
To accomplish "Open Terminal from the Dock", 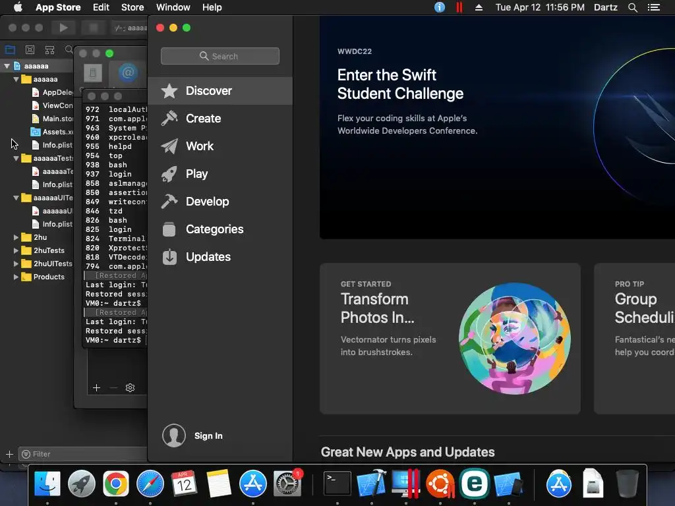I will click(337, 483).
